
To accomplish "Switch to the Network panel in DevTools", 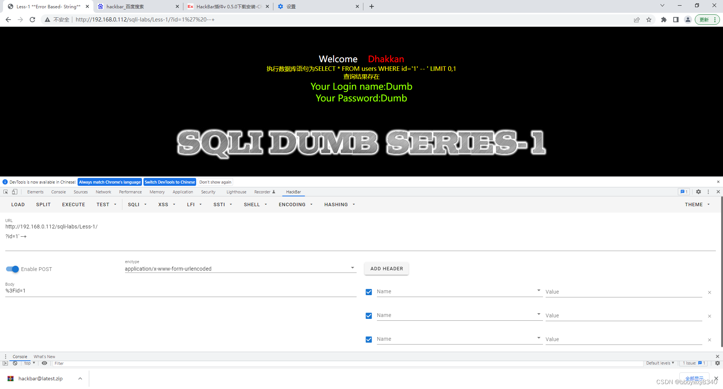I will (103, 192).
